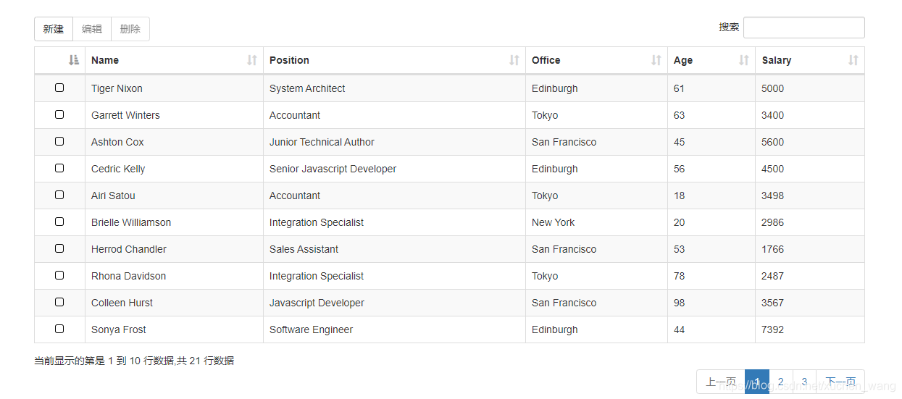The width and height of the screenshot is (902, 399).
Task: Tick the checkbox beside Brielle Williamson
Action: [x=59, y=222]
